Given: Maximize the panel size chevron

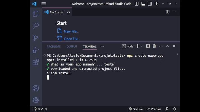Looking at the screenshot, I should [167, 46].
